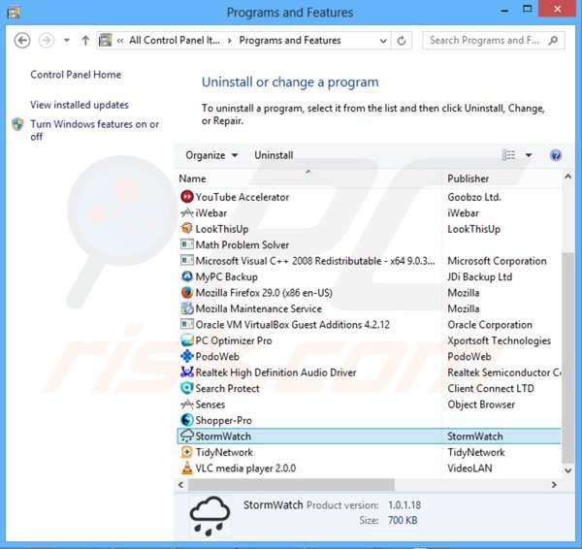
Task: Select the TidyNetwork program name
Action: pyautogui.click(x=224, y=452)
